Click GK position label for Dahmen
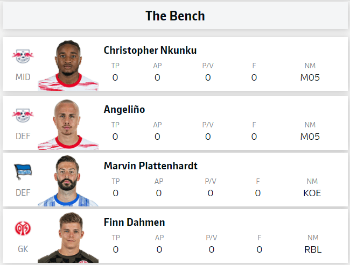The height and width of the screenshot is (265, 350). coord(23,249)
